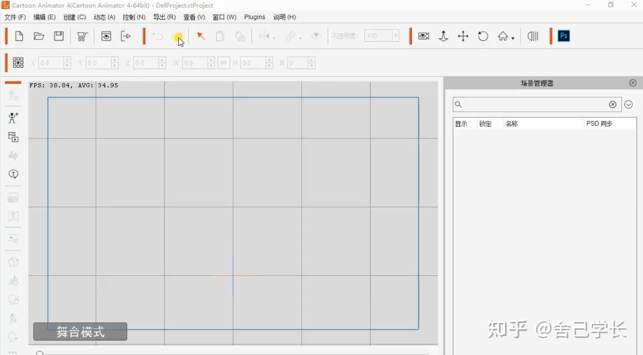Open the 编辑 (E) menu
The image size is (643, 355).
[x=44, y=17]
